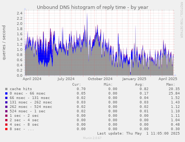
Task: Click the 'Last update' timestamp text
Action: coord(138,133)
